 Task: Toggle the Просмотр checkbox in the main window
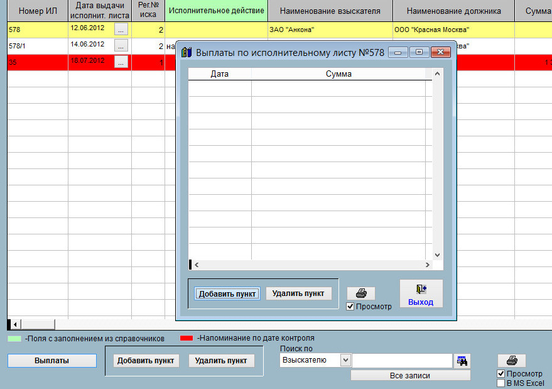click(x=501, y=373)
